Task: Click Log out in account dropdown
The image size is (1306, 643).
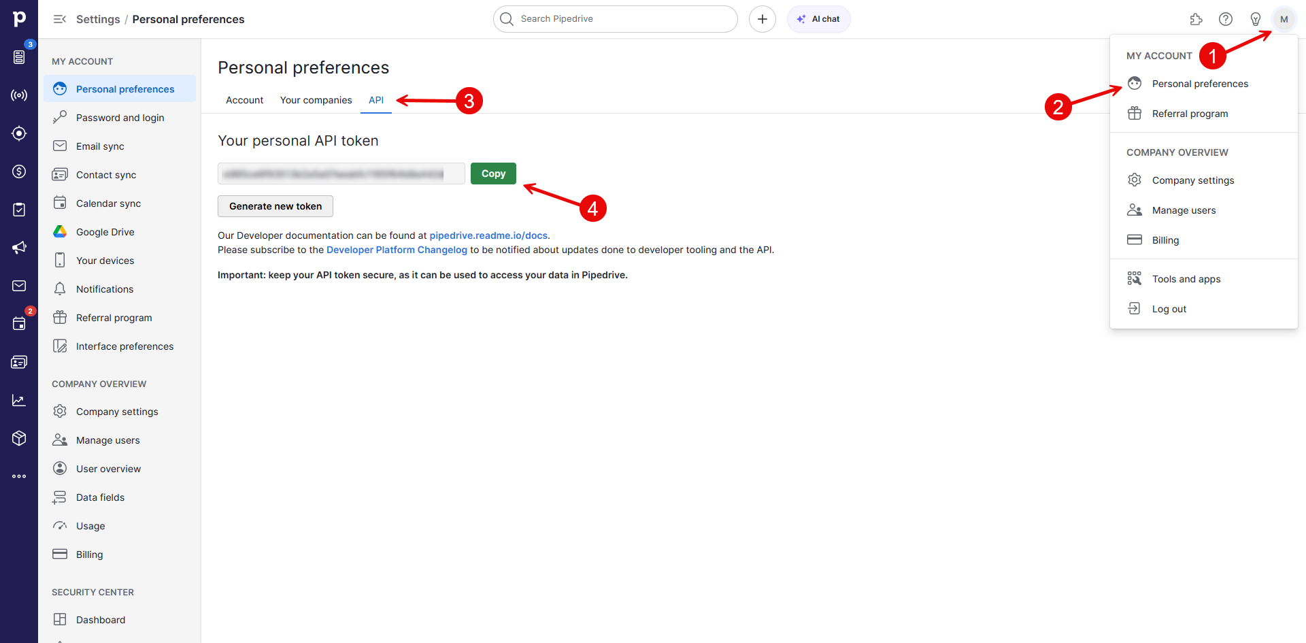Action: click(x=1204, y=309)
